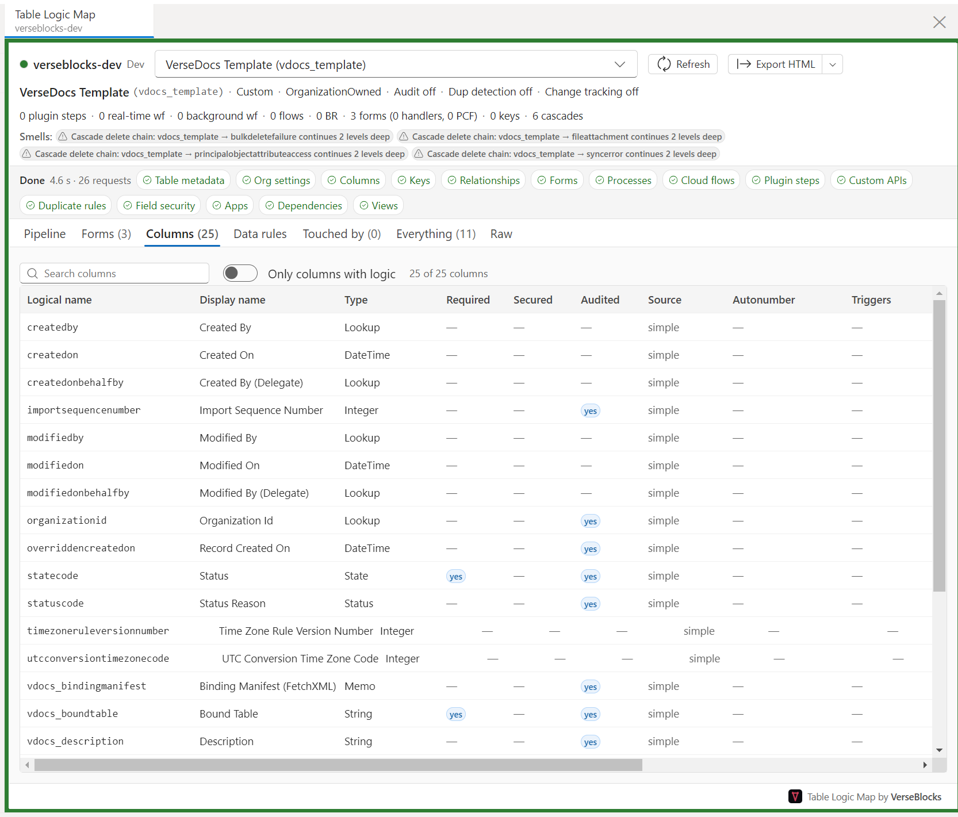Sort by Display name column header
This screenshot has width=958, height=817.
tap(232, 300)
